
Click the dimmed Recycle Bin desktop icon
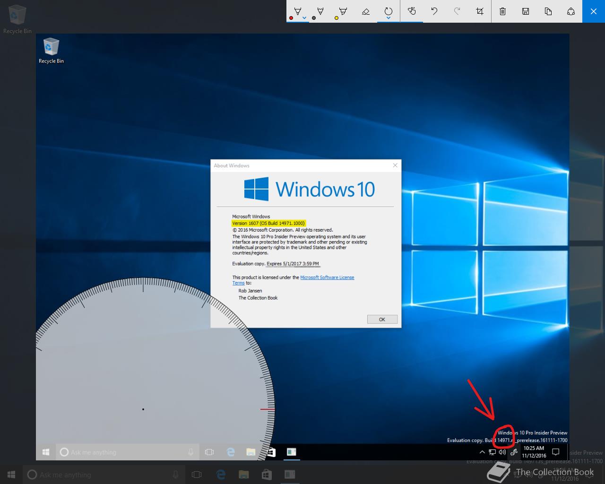(x=17, y=20)
